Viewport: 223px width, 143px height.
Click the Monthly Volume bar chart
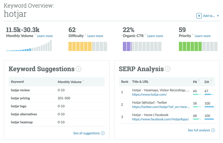[29, 45]
